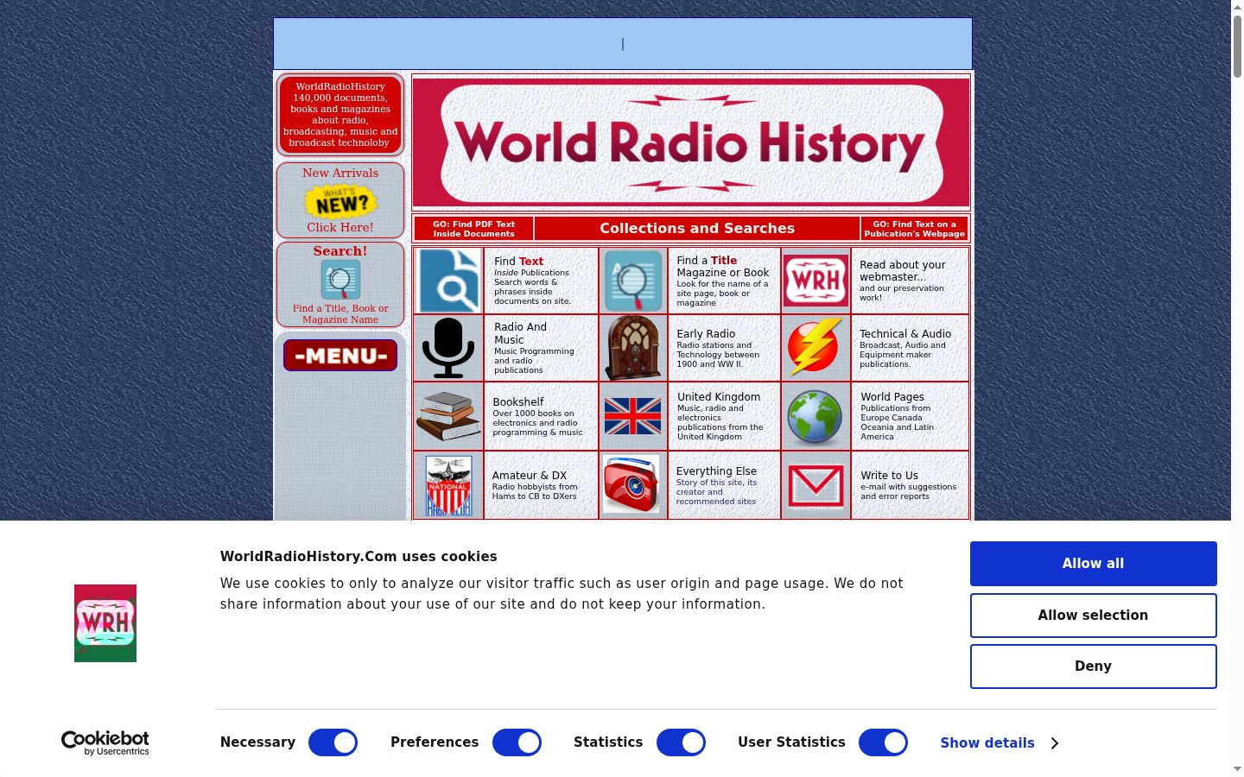Toggle the Preferences cookies switch
The image size is (1244, 777).
point(517,742)
